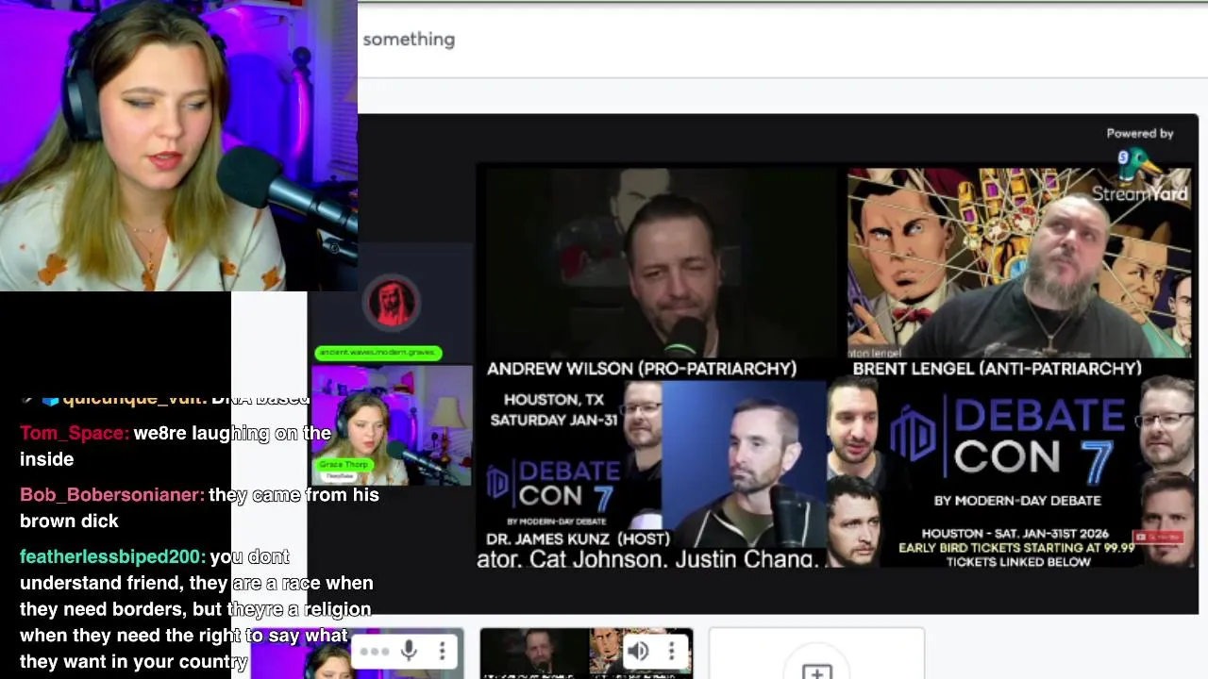Click the YouTube subscribe badge on the banner

point(1157,538)
